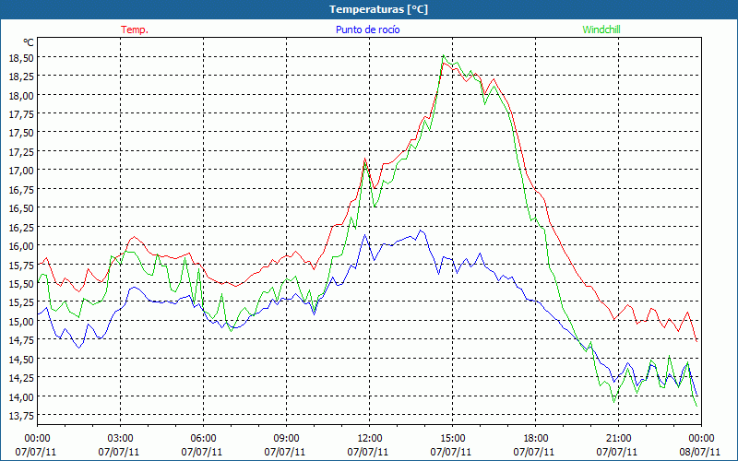Click the 13,75 y-axis value
This screenshot has width=738, height=461.
21,415
